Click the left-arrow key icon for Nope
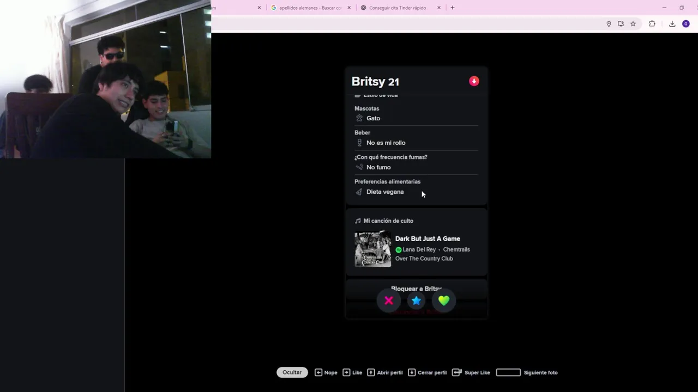 point(318,372)
